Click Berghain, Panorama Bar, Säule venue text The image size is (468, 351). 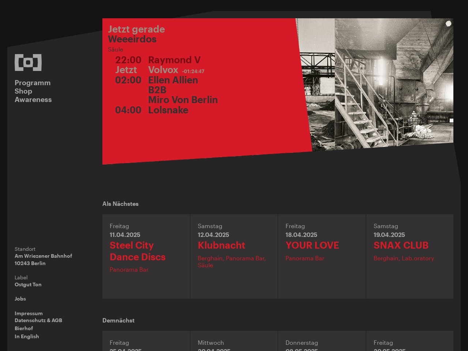[232, 262]
